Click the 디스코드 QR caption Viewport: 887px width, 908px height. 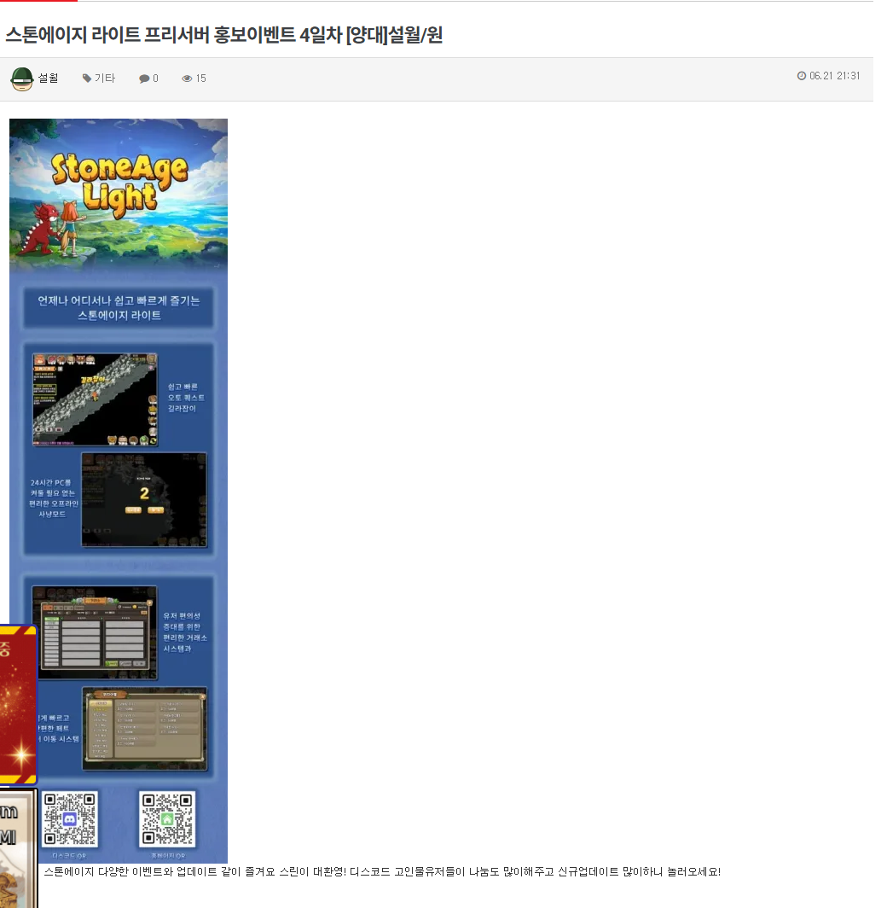pos(69,856)
